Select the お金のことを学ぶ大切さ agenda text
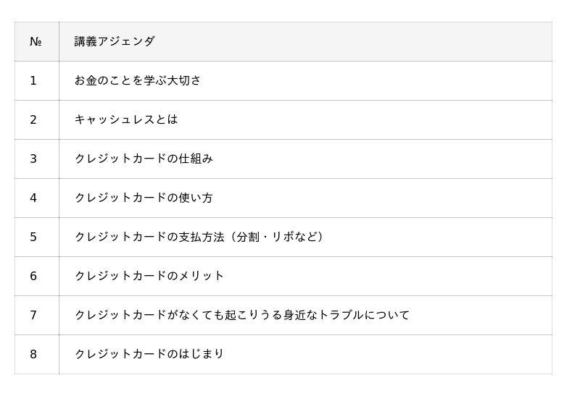 coord(138,81)
